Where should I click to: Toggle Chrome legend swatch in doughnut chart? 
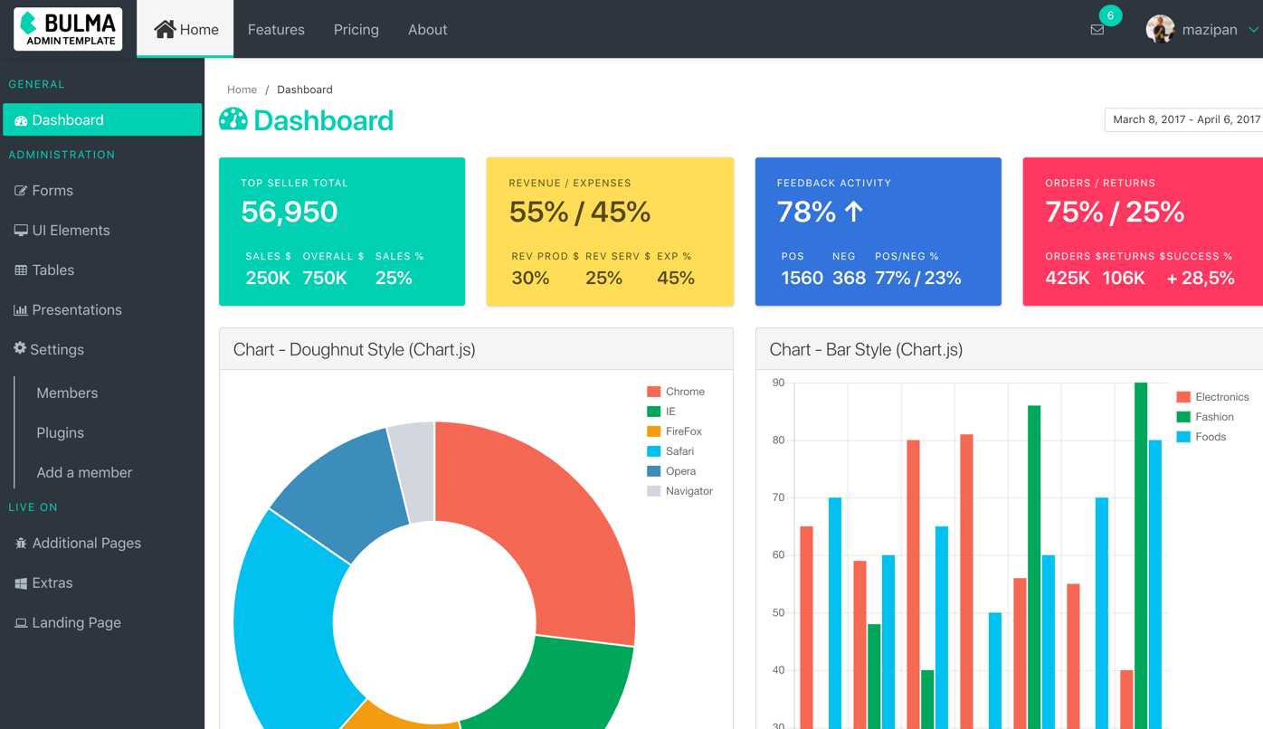(653, 392)
